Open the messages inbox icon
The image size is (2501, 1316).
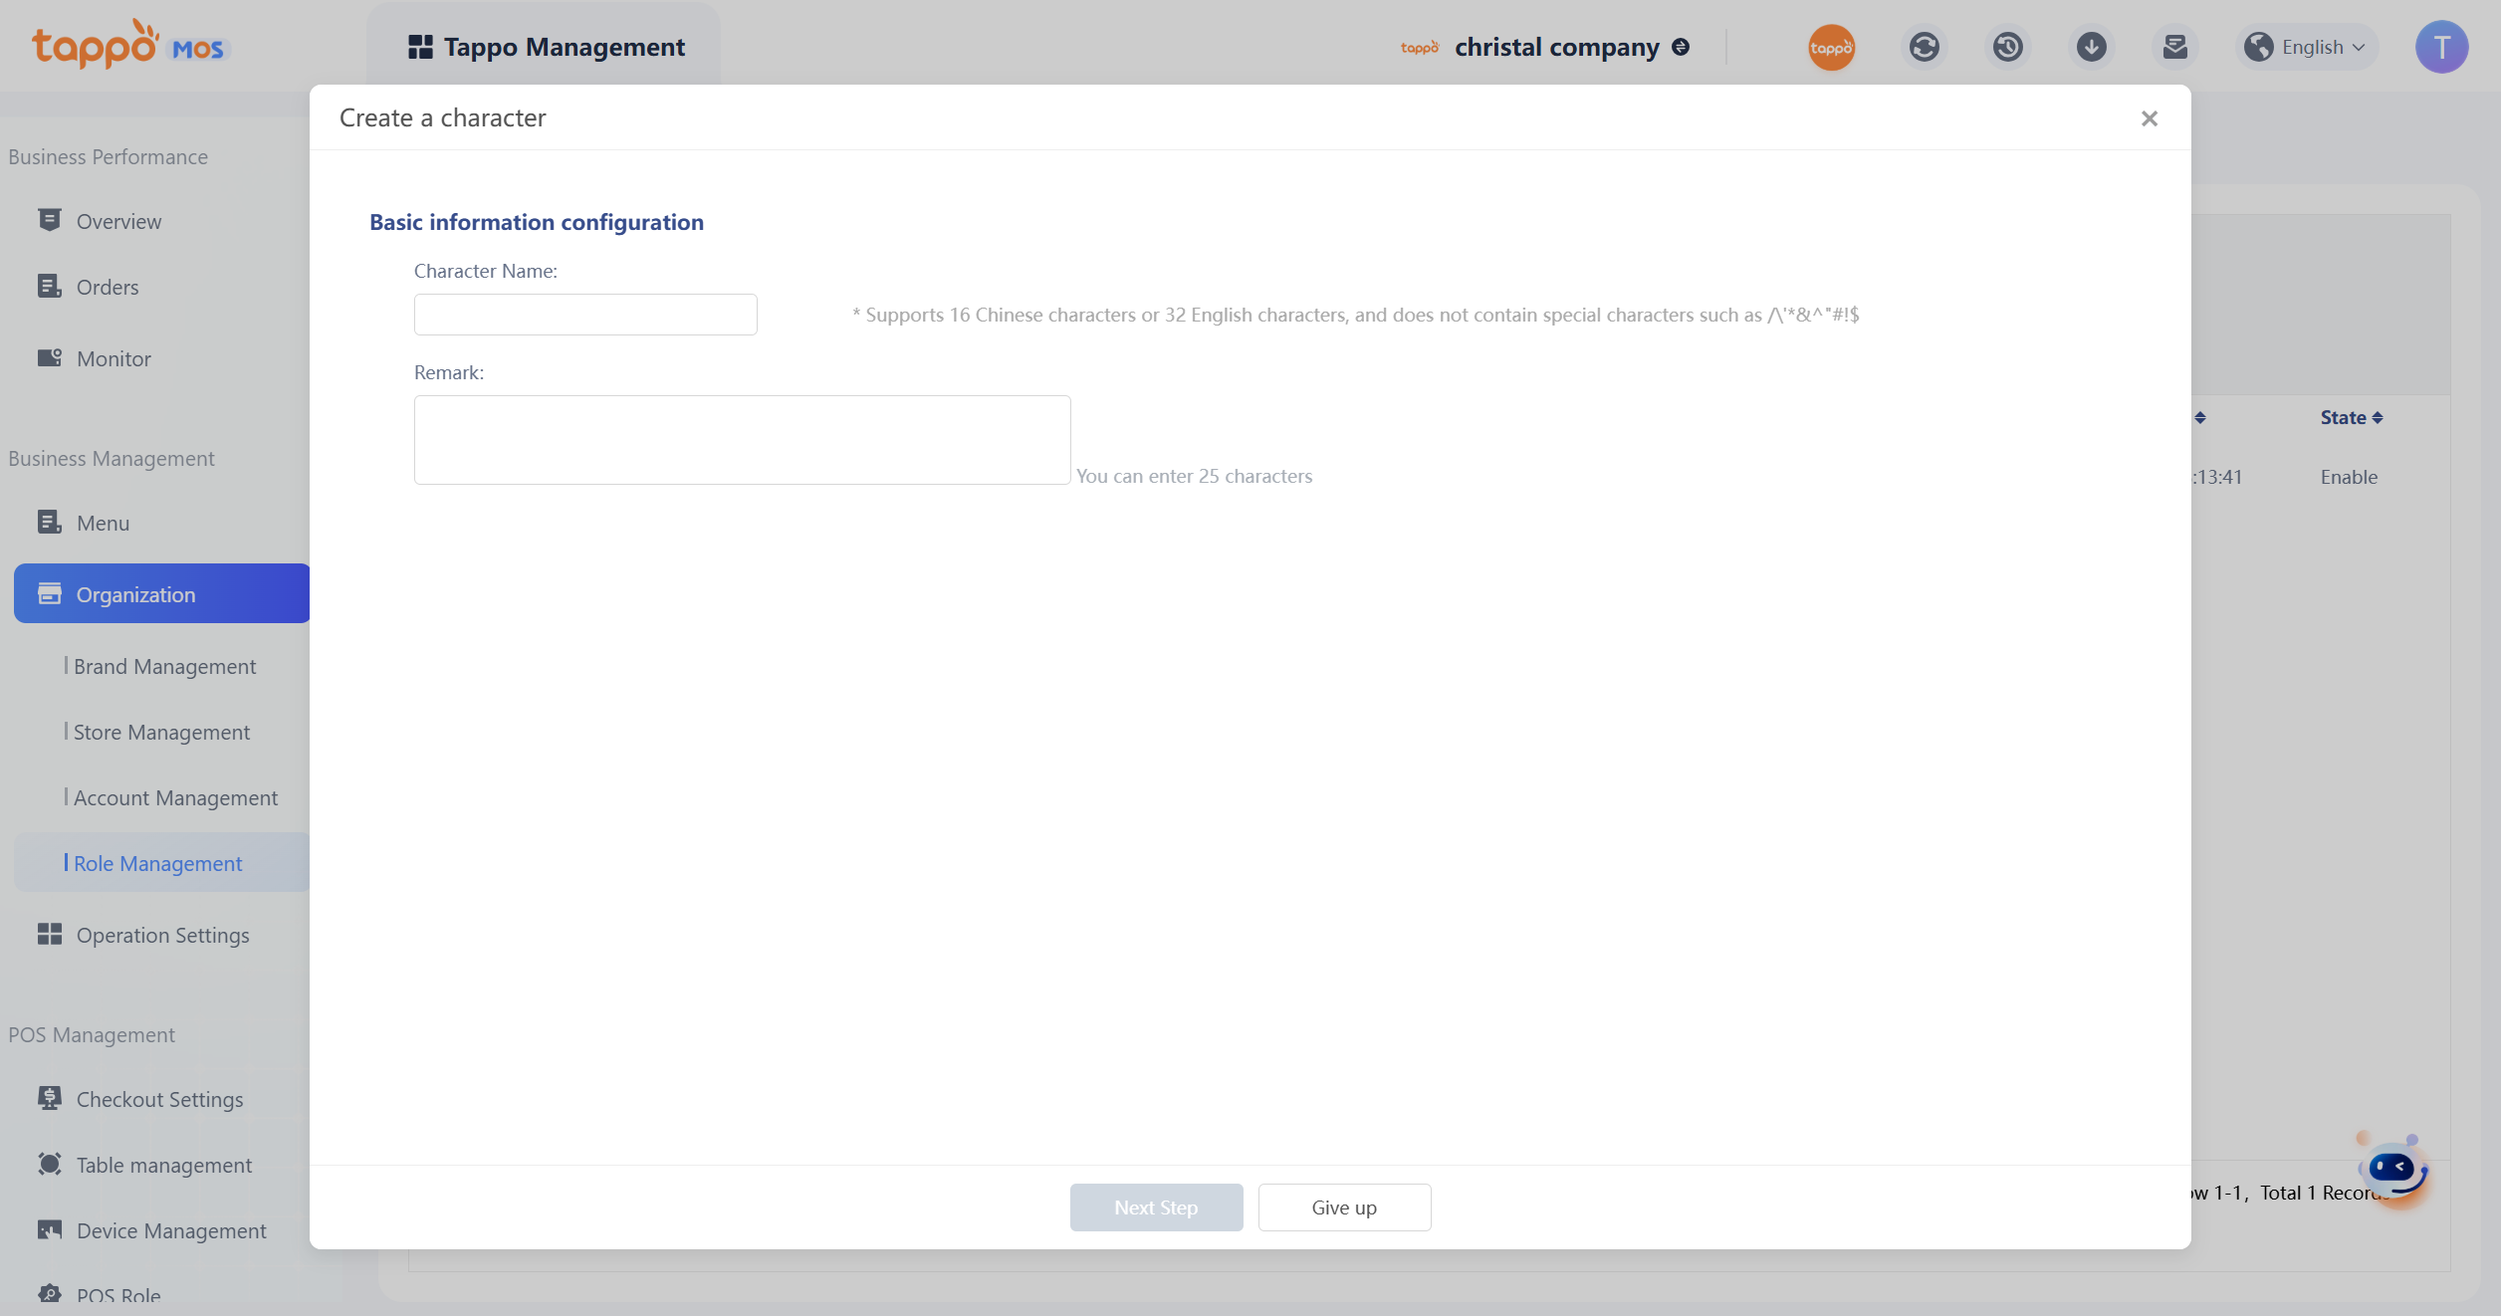pyautogui.click(x=2174, y=47)
